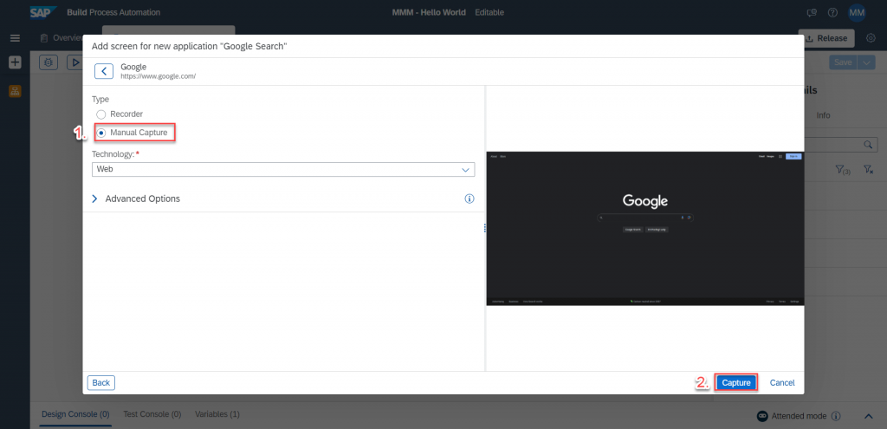Click the https://www.google.com/ URL text
Viewport: 887px width, 429px height.
tap(158, 76)
